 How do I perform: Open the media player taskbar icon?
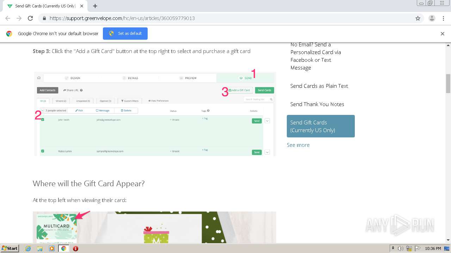(x=52, y=248)
